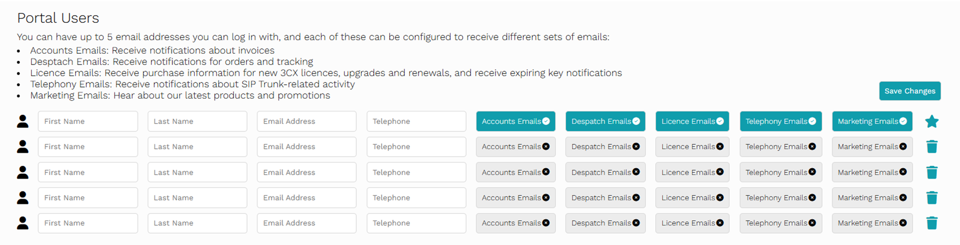The width and height of the screenshot is (960, 245).
Task: Delete the second portal user via trash icon
Action: 932,147
